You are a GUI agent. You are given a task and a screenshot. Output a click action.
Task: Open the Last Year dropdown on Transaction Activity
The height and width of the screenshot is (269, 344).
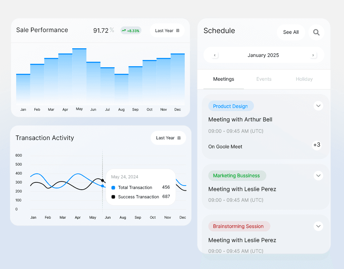(x=168, y=138)
